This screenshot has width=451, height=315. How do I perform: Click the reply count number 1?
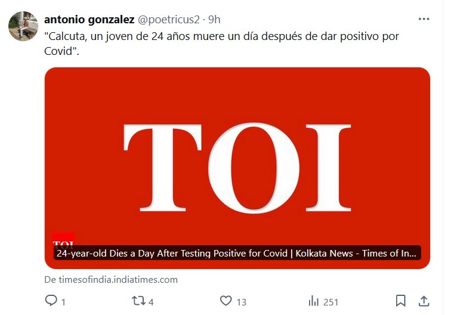click(63, 302)
